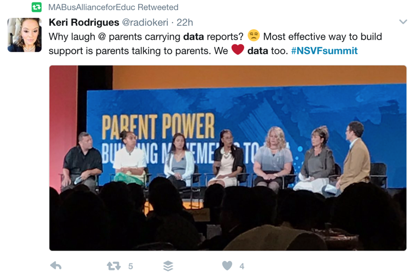411x277 pixels.
Task: Open the Buffer stacked layers icon
Action: (x=168, y=266)
